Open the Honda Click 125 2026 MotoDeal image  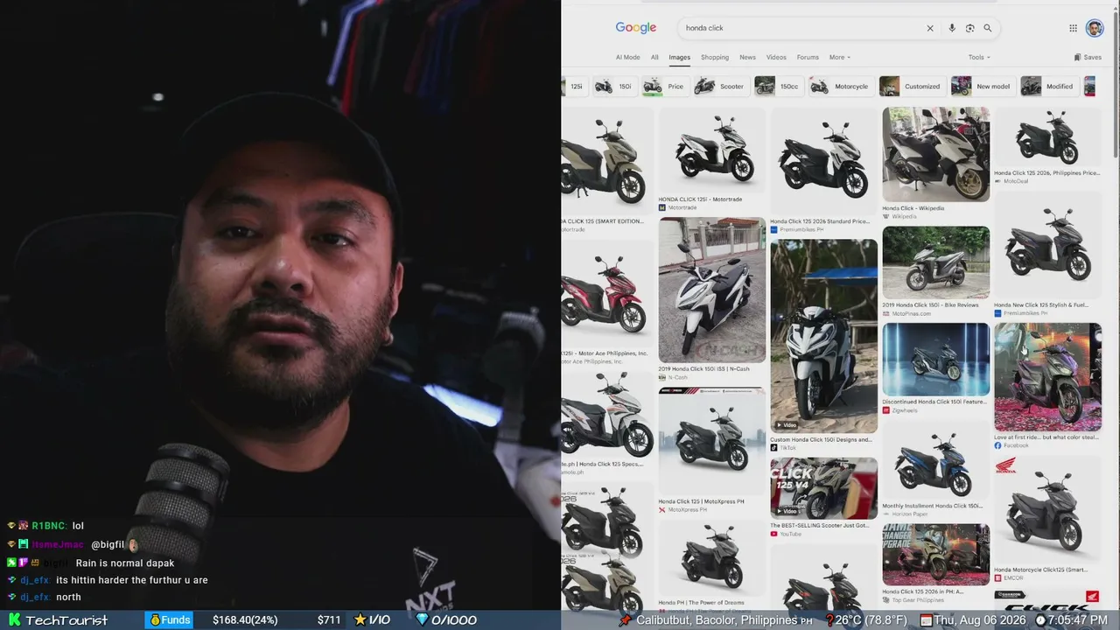point(1048,137)
